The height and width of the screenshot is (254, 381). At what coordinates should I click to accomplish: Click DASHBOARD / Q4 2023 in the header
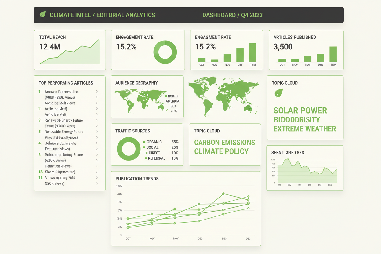click(232, 15)
